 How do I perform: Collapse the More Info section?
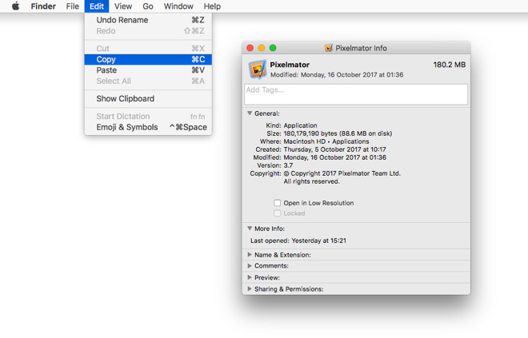pyautogui.click(x=250, y=229)
